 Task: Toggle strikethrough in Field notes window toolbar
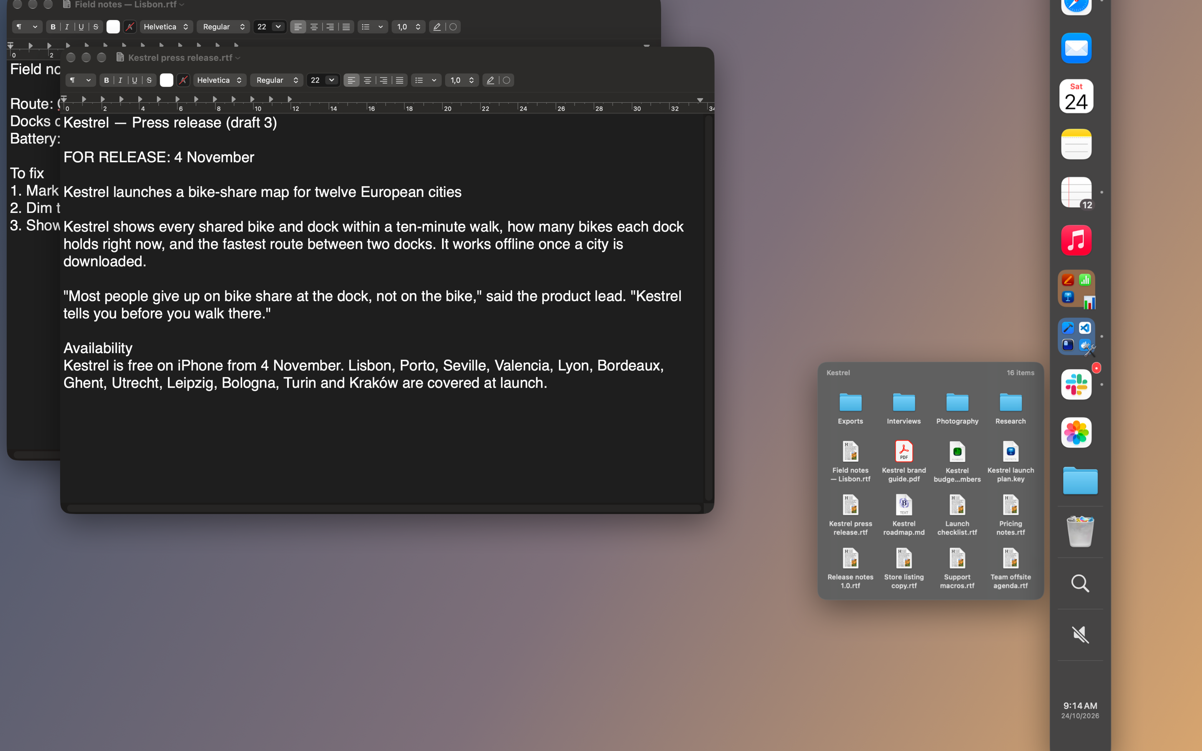pyautogui.click(x=96, y=27)
